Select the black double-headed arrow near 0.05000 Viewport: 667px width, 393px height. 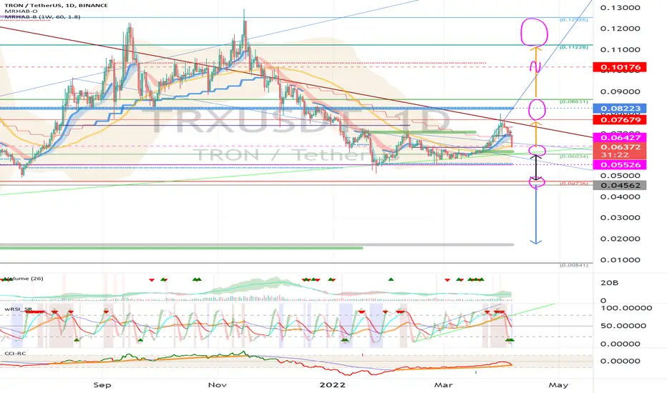coord(537,167)
